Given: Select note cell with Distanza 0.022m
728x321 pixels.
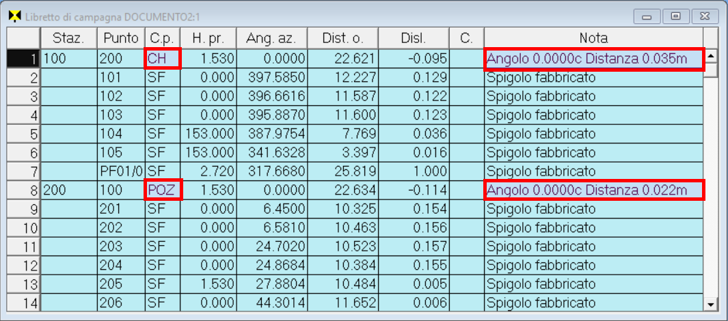Looking at the screenshot, I should pos(593,189).
